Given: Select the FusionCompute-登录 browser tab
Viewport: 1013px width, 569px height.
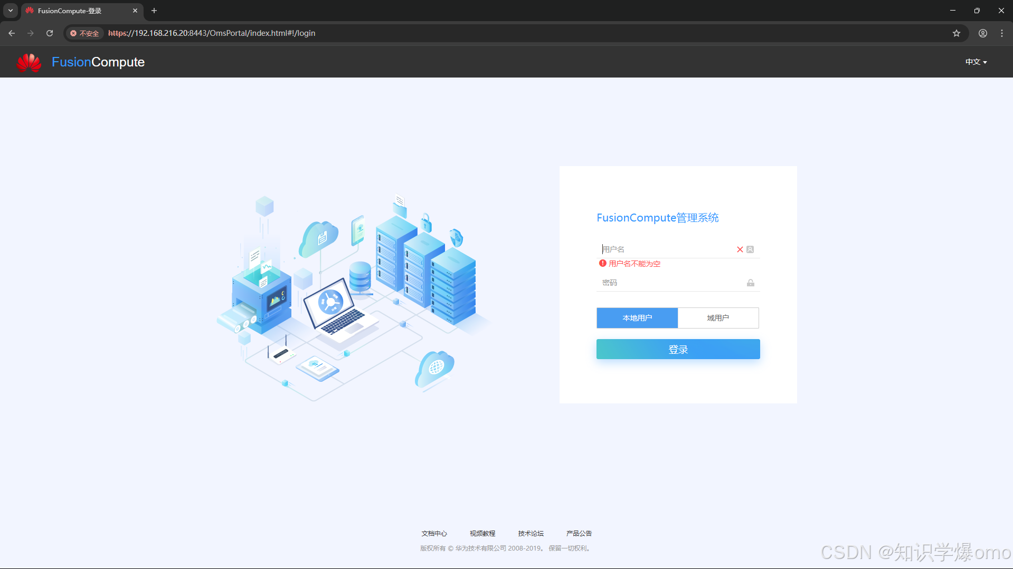Looking at the screenshot, I should point(82,11).
